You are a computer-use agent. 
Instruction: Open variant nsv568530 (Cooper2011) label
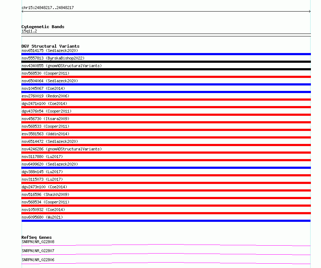45,73
